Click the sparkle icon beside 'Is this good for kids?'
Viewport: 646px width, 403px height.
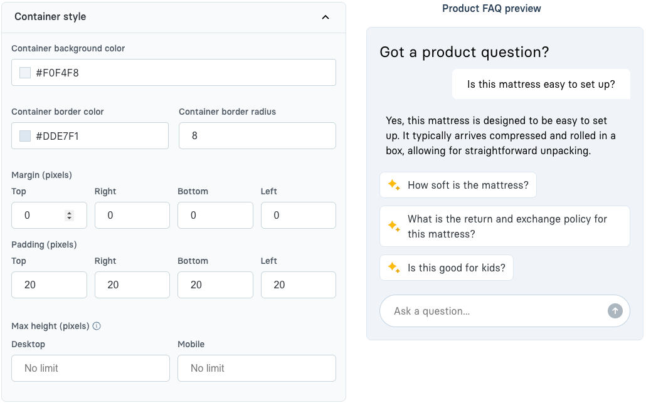pos(394,268)
